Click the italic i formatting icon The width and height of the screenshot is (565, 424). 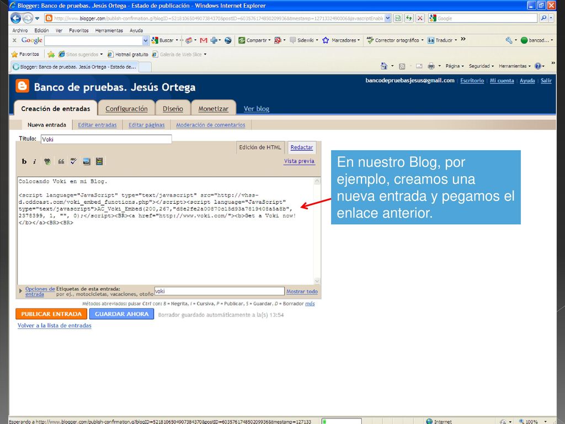click(35, 162)
